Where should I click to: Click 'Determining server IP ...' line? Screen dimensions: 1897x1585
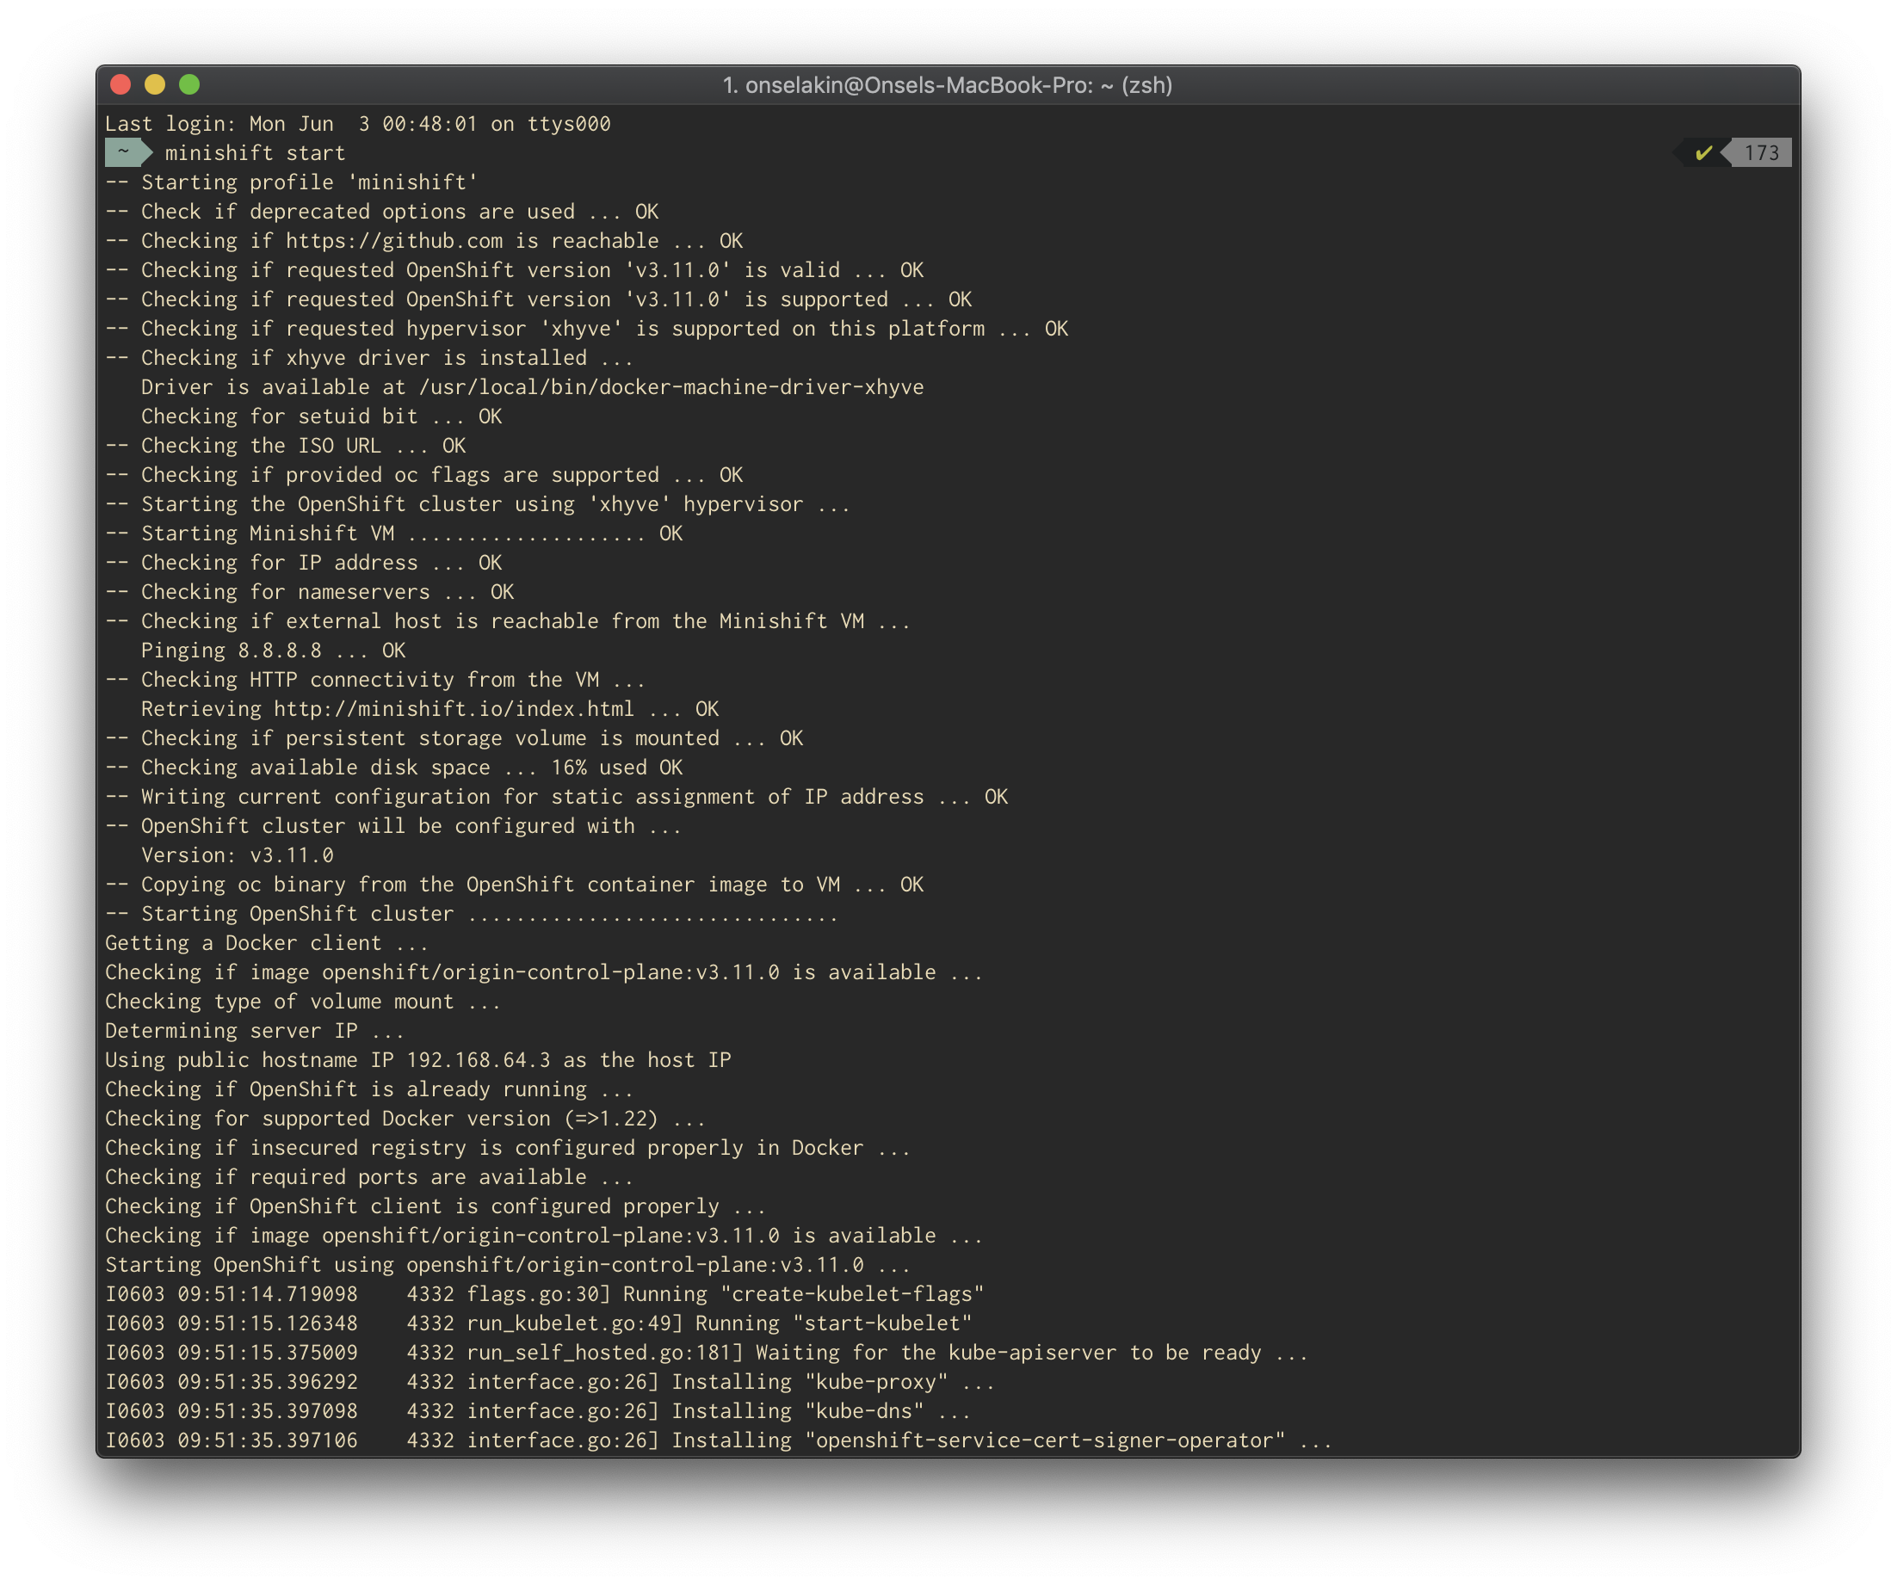[x=256, y=1031]
